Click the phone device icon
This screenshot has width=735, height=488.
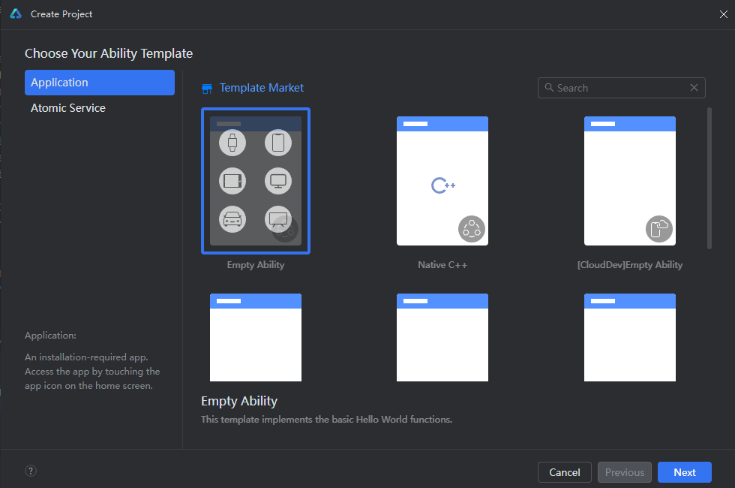click(x=278, y=143)
